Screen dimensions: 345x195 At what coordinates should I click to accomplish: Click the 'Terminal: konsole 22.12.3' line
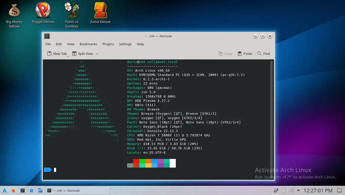pos(152,131)
